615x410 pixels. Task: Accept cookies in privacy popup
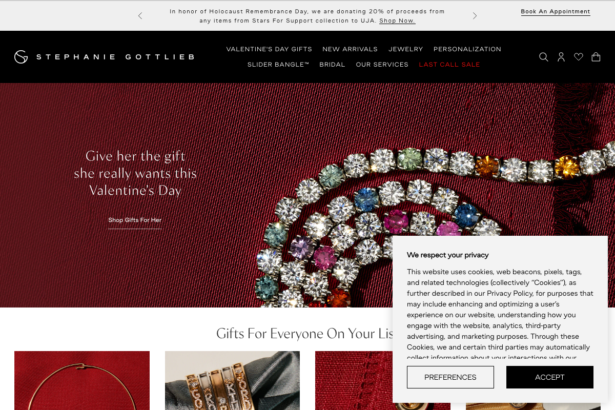(550, 377)
